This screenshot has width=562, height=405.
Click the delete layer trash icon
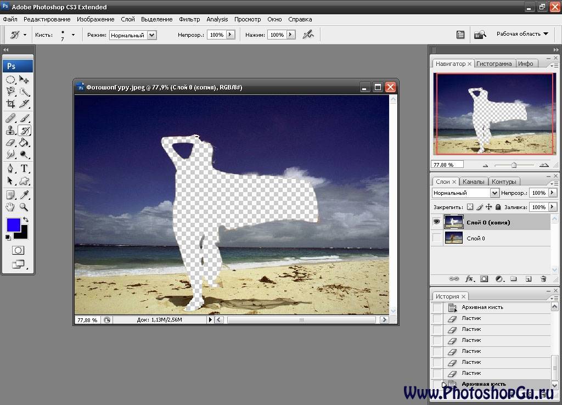pyautogui.click(x=543, y=279)
